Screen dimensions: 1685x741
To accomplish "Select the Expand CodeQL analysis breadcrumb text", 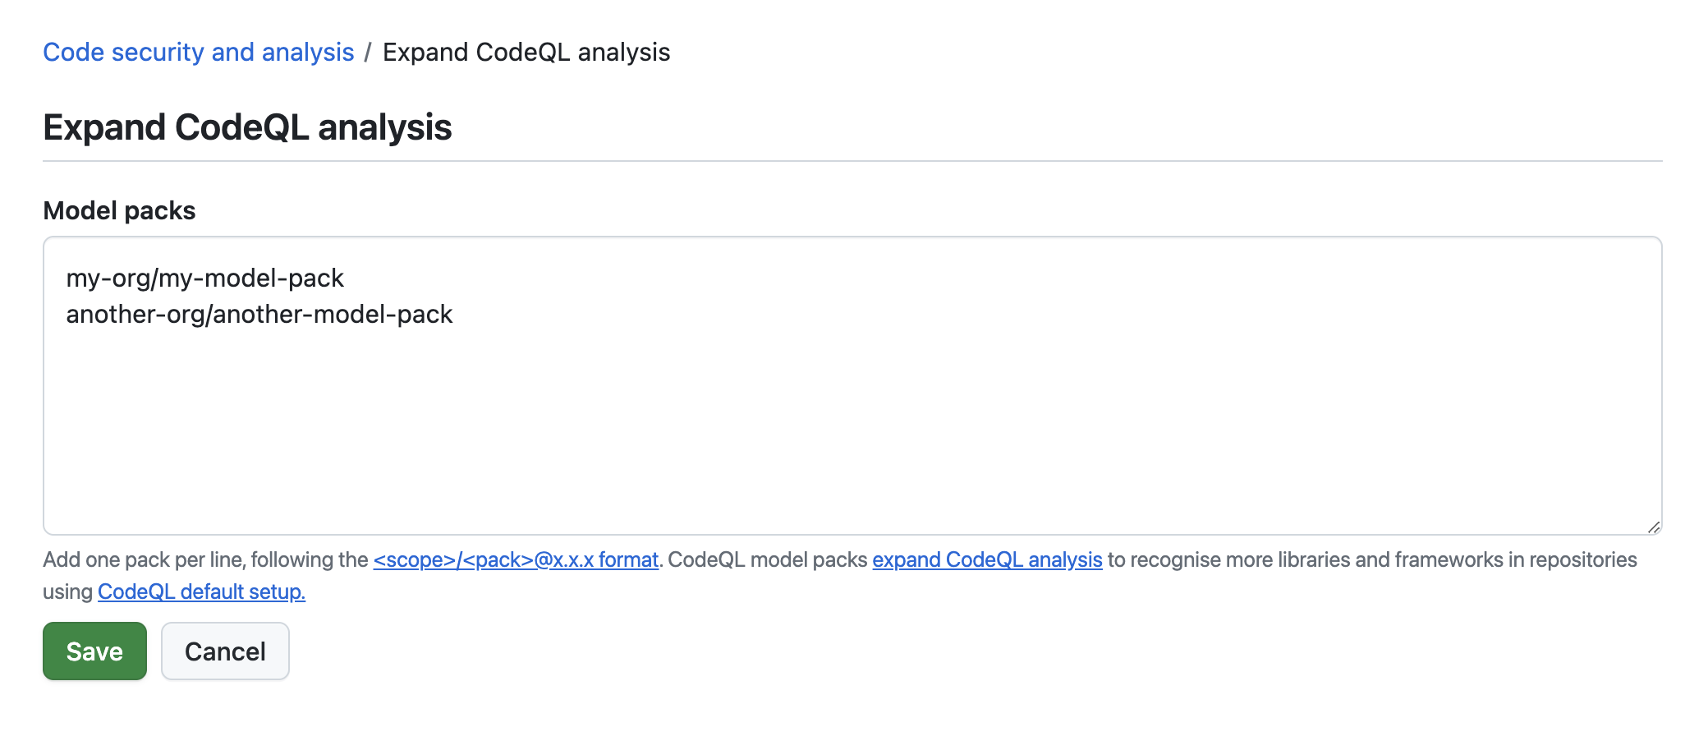I will point(526,52).
